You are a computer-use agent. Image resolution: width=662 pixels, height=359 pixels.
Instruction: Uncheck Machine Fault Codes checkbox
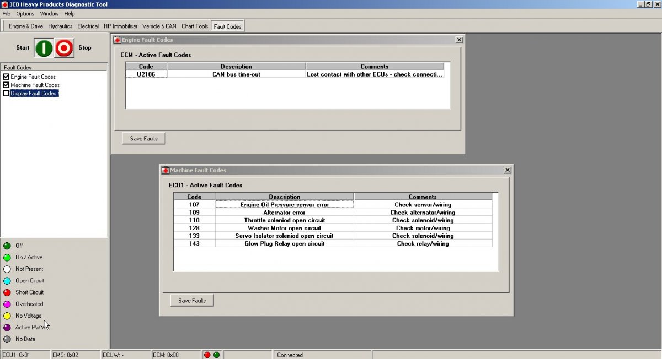6,85
